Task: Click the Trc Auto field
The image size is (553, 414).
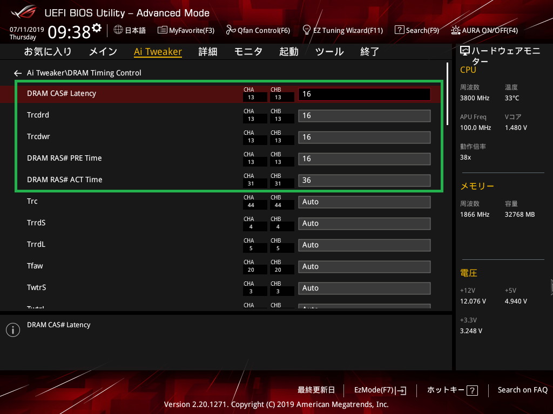Action: click(365, 202)
